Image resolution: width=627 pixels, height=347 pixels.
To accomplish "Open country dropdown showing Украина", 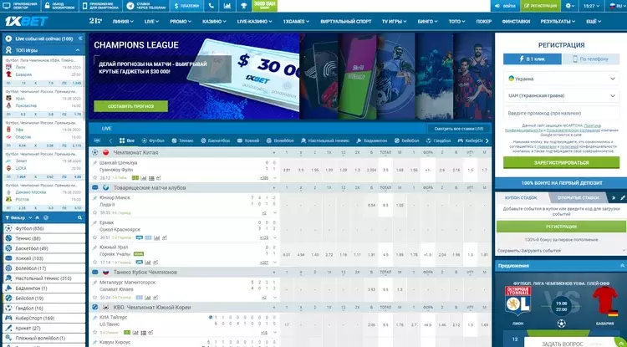I will (562, 79).
